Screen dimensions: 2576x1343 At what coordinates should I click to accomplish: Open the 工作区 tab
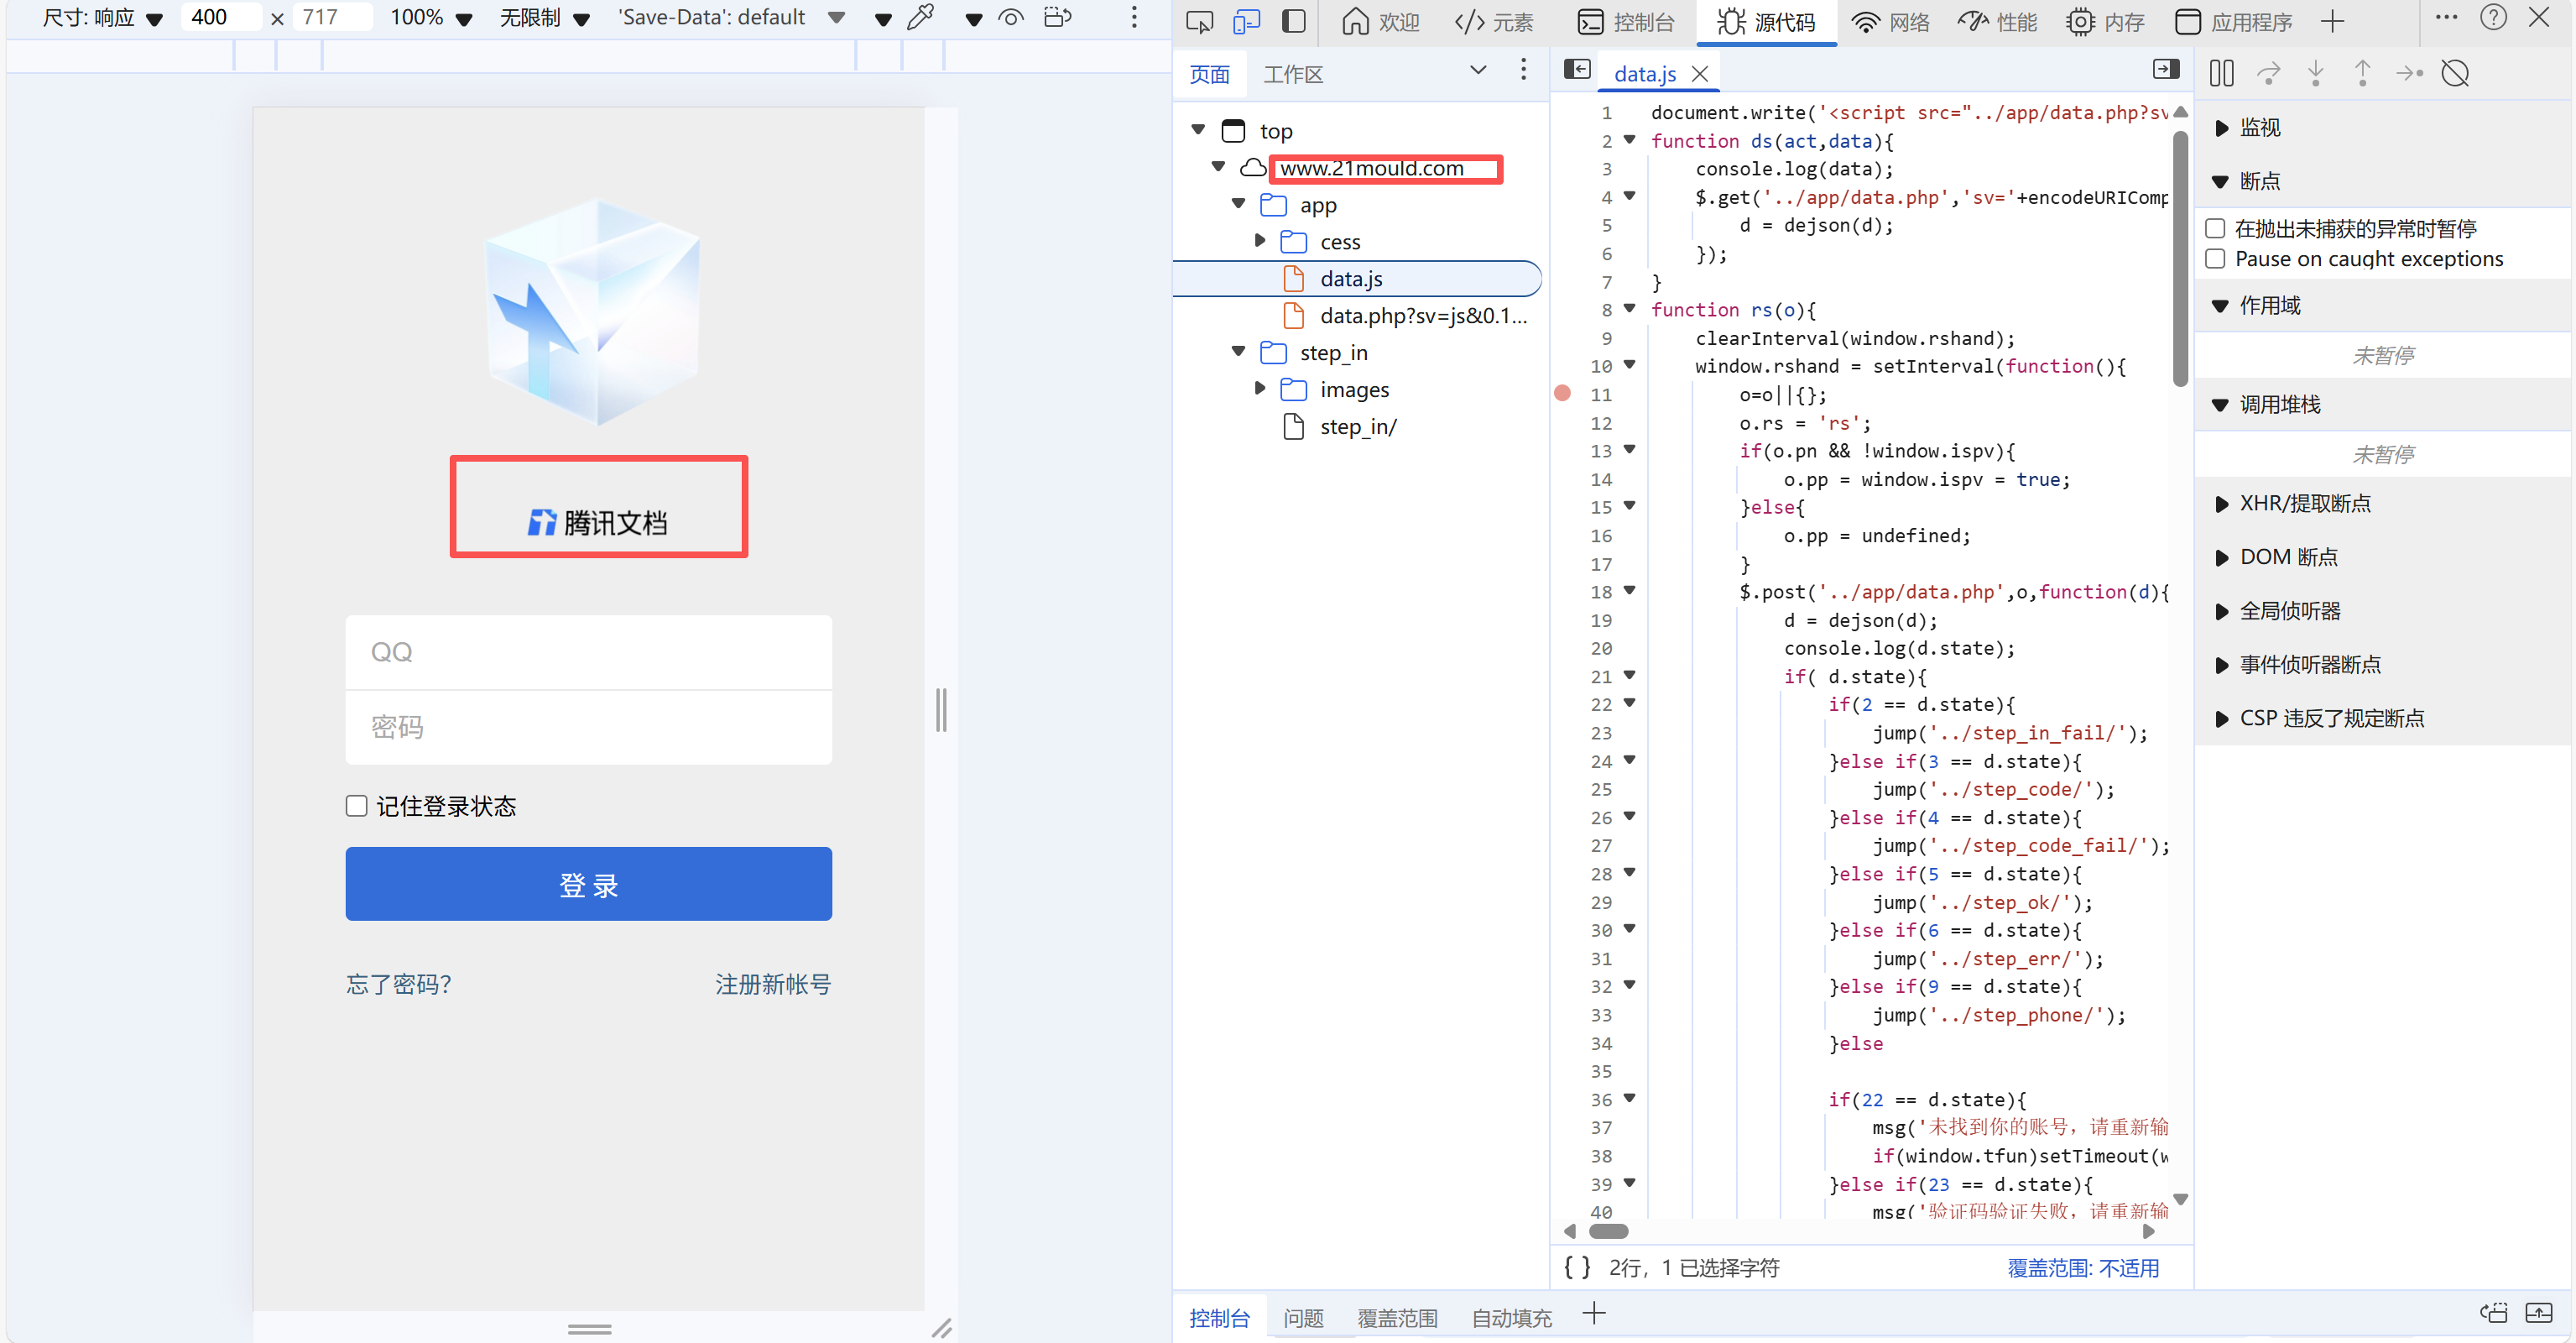1293,74
